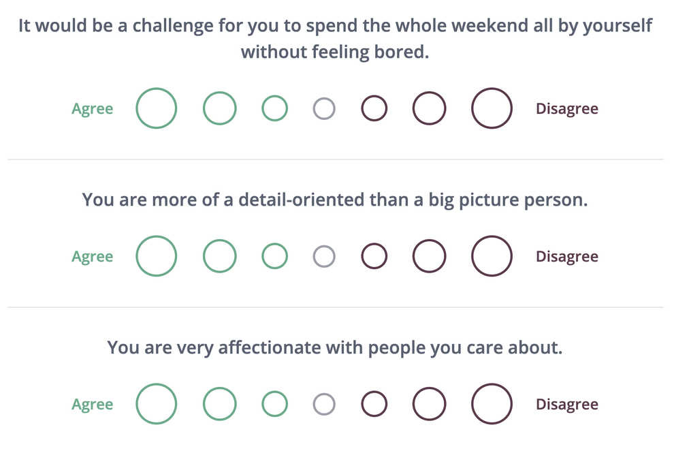The width and height of the screenshot is (674, 451).
Task: Choose moderate Disagree for weekend alone question
Action: (430, 108)
